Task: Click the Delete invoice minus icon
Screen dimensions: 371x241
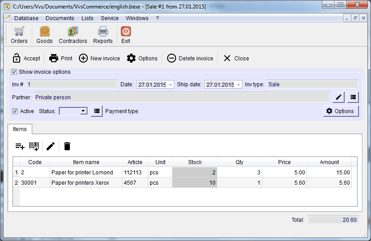Action: (171, 58)
